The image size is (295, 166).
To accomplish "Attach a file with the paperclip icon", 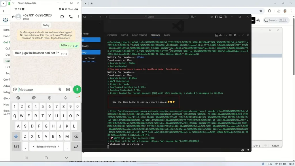I will click(60, 89).
